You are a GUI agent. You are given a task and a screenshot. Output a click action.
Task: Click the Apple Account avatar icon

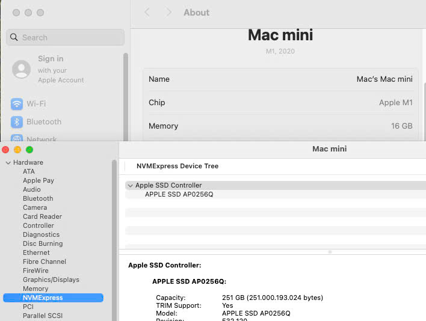coord(22,69)
